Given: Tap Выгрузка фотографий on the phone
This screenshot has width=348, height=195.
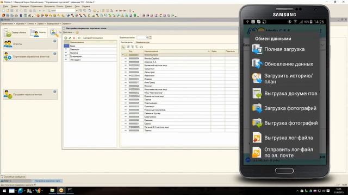Looking at the screenshot, I should pyautogui.click(x=284, y=123).
